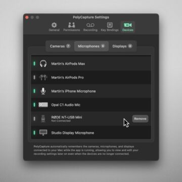This screenshot has height=182, width=182.
Task: Switch to the Displays tab
Action: (122, 46)
